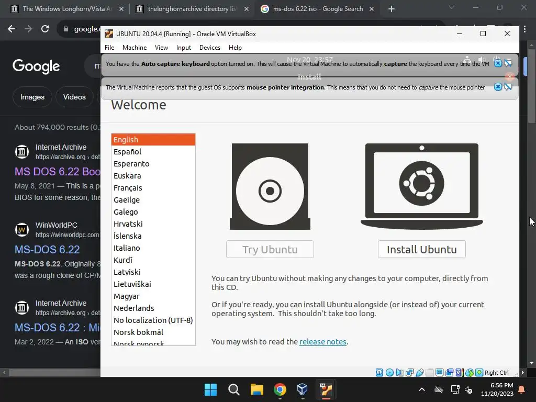Image resolution: width=536 pixels, height=402 pixels.
Task: Select Français in the language list
Action: coord(153,188)
